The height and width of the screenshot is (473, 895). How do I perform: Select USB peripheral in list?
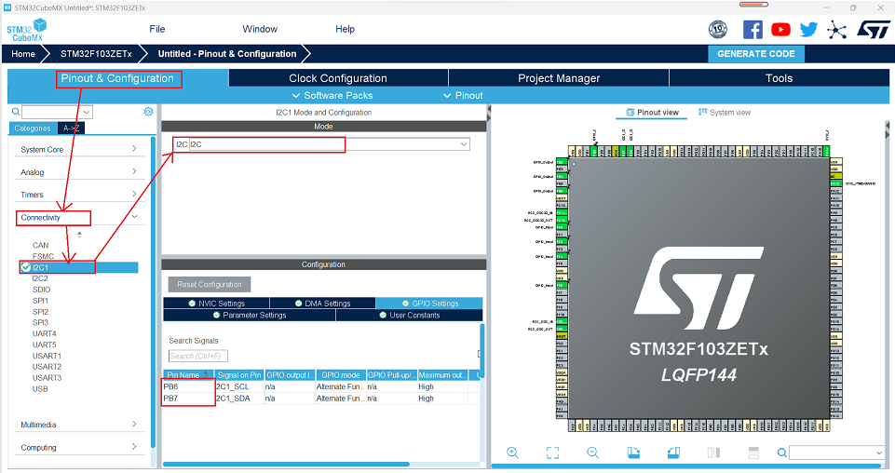click(x=40, y=389)
